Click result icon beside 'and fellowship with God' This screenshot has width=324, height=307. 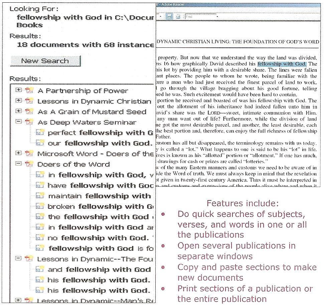40,269
